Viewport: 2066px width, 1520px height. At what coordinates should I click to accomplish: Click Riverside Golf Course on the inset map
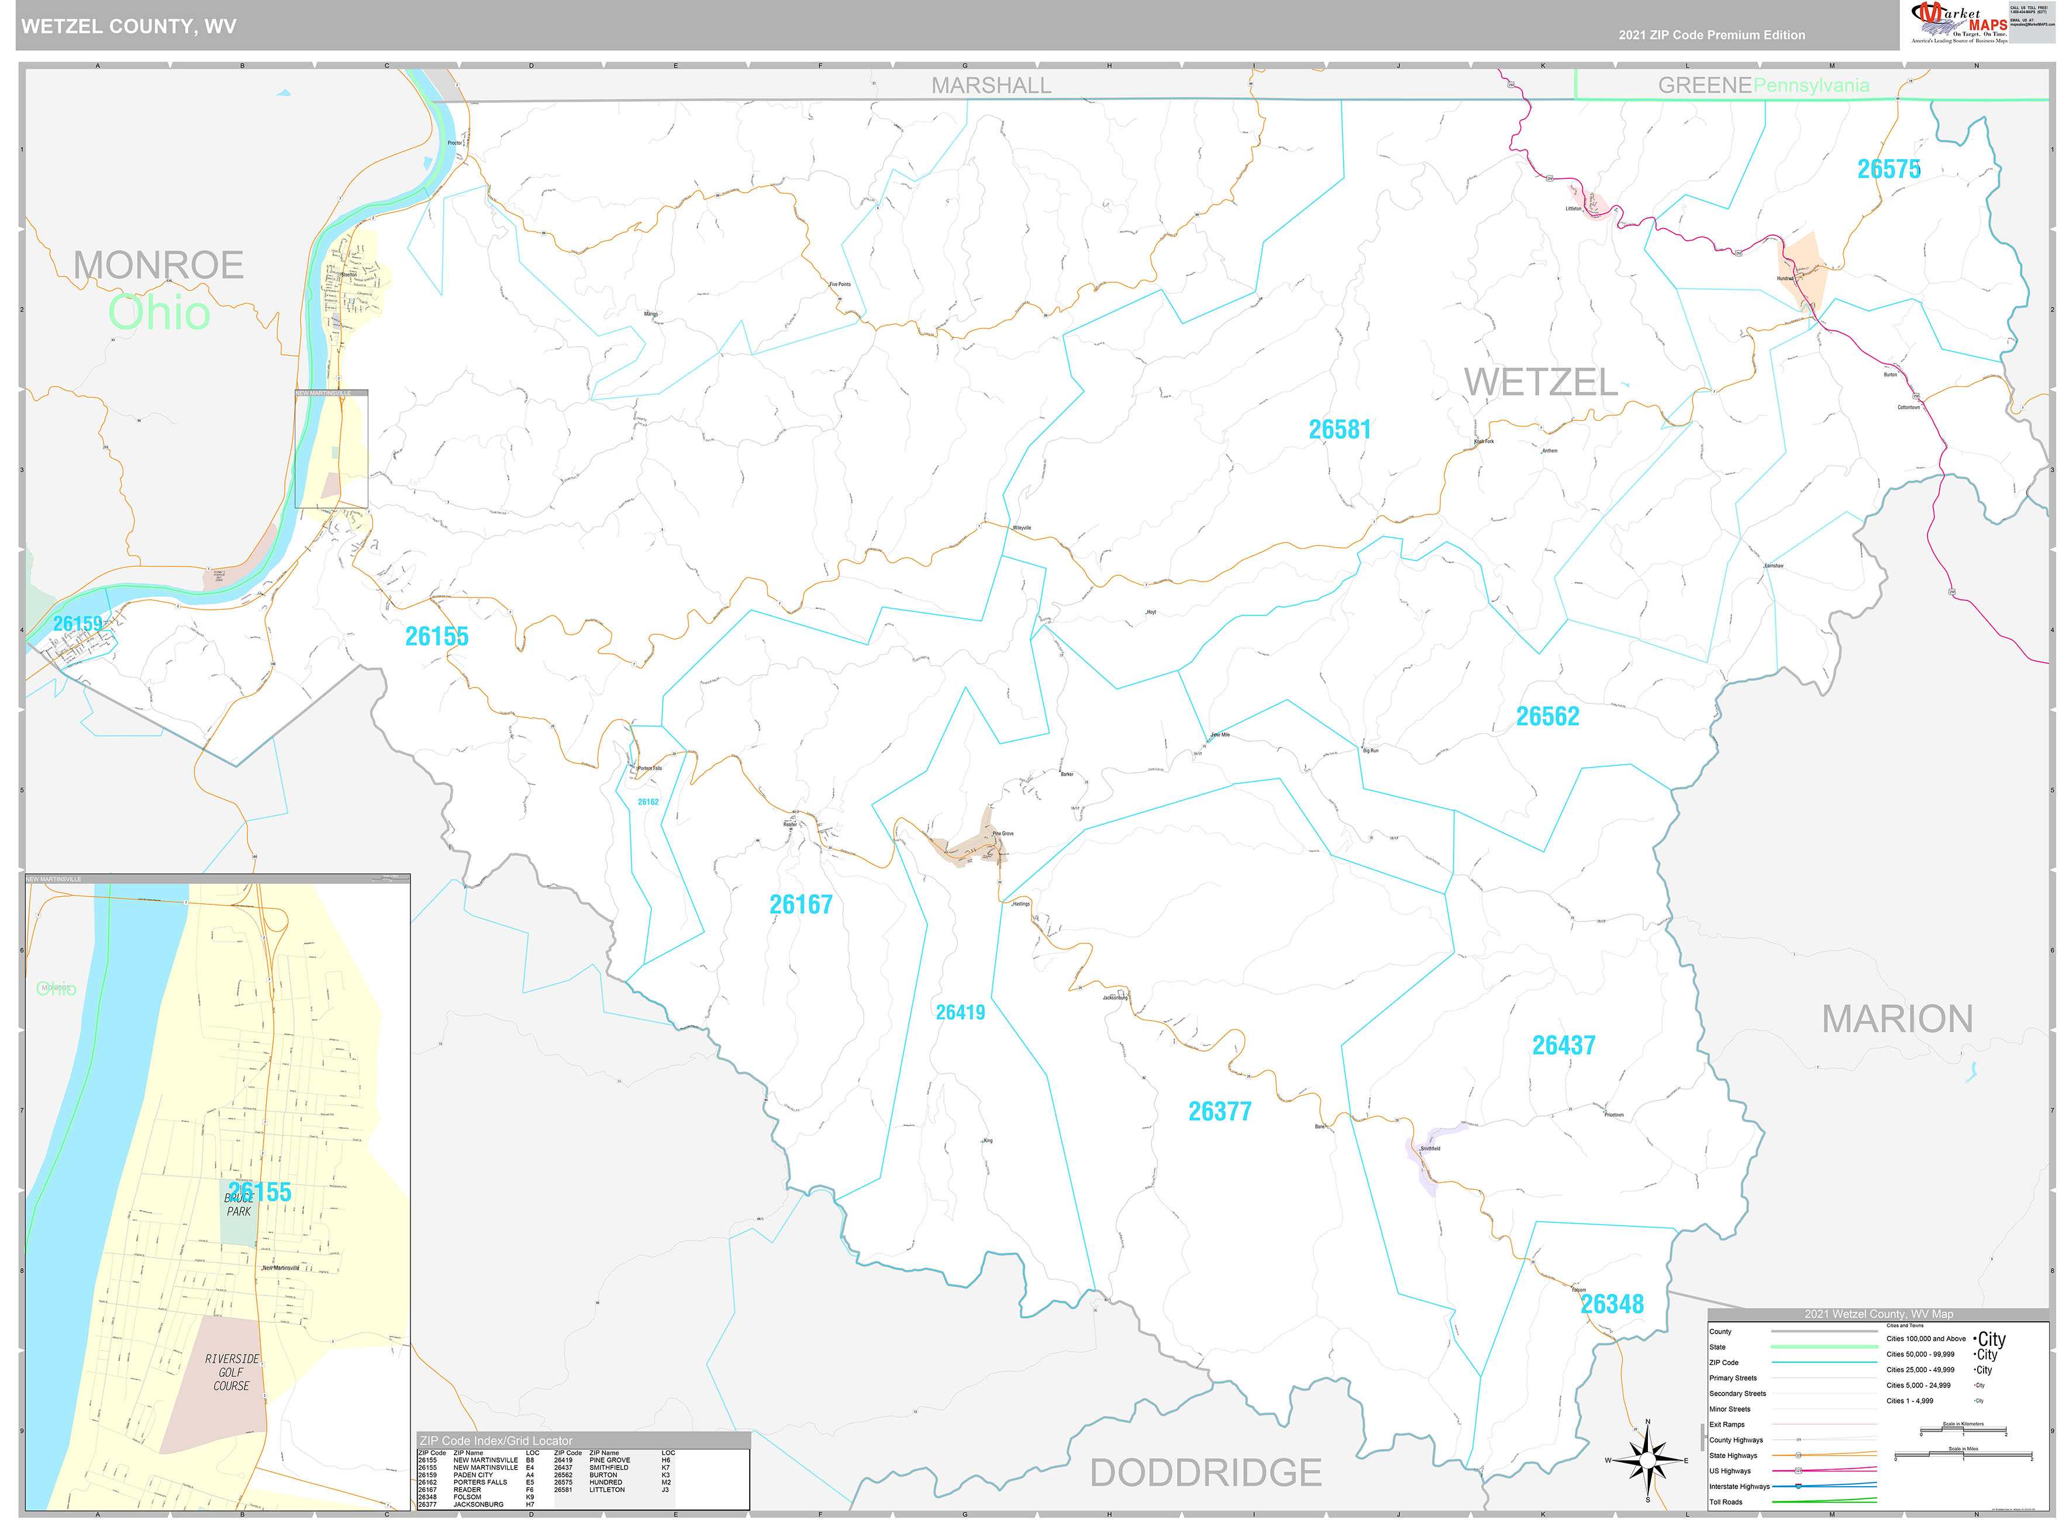230,1371
